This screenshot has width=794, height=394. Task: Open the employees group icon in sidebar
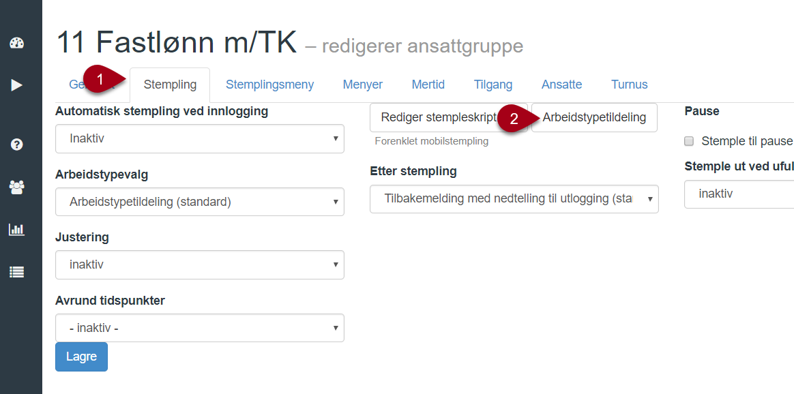click(17, 187)
